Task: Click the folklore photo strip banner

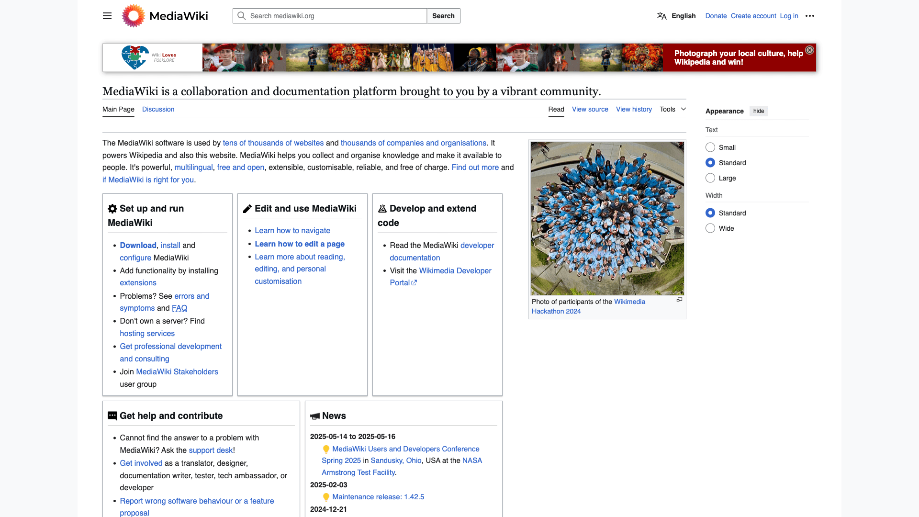Action: click(433, 57)
